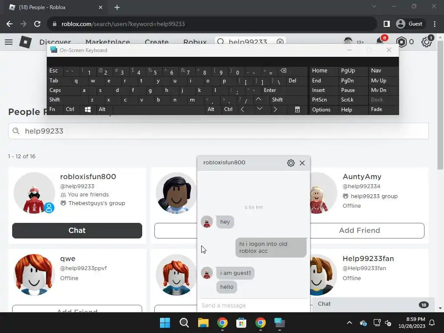Open On-Screen Keyboard taskbar icon
This screenshot has height=333, width=444.
click(x=280, y=323)
